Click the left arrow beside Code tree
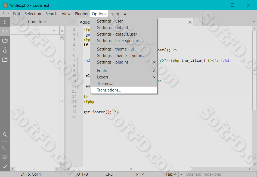 (71, 22)
